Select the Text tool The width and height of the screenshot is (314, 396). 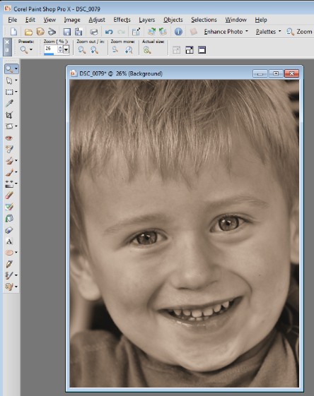[x=9, y=241]
